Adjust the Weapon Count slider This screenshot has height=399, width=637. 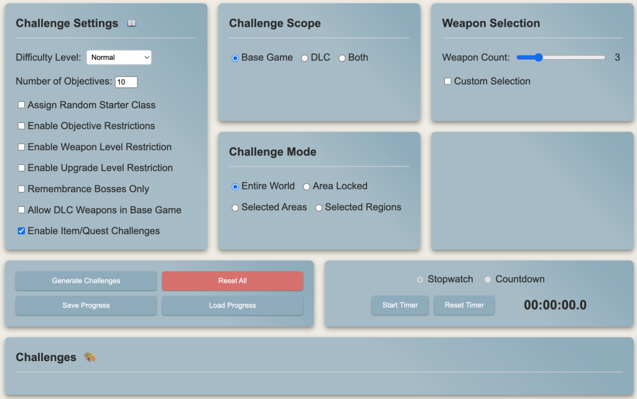539,57
